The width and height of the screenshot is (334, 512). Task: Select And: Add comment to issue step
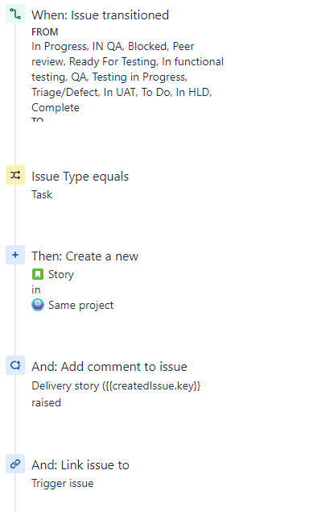tap(109, 367)
